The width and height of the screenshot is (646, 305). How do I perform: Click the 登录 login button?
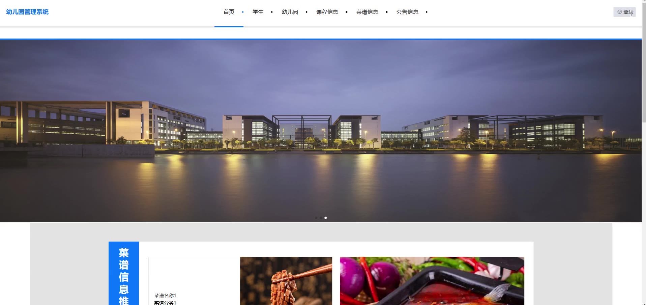(x=624, y=12)
